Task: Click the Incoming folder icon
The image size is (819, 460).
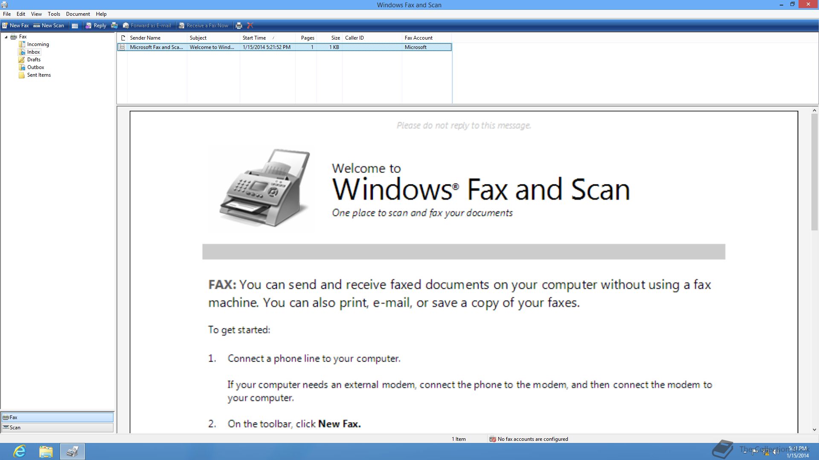Action: 22,44
